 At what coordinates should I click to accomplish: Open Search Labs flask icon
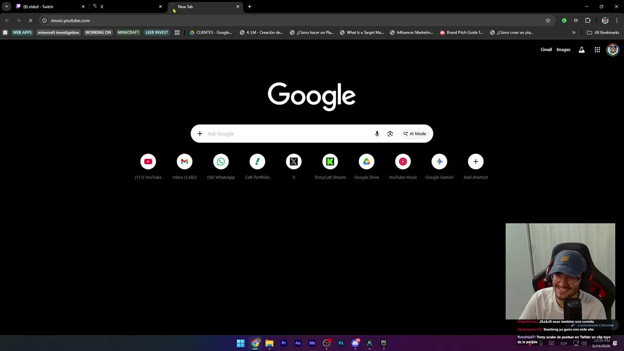(x=582, y=50)
